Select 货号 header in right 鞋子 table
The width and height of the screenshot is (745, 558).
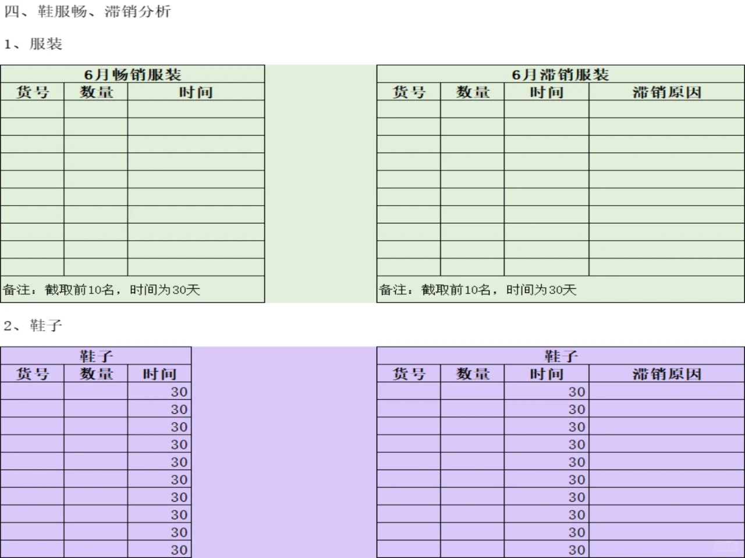[409, 374]
